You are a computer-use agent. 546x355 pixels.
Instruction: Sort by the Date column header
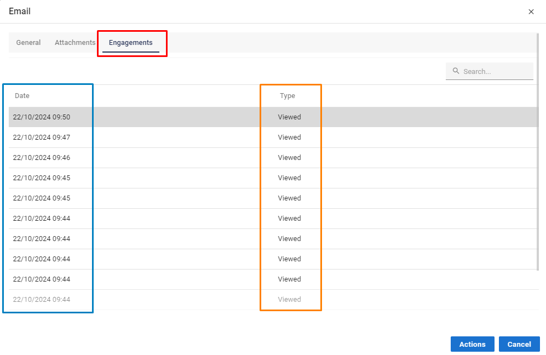[22, 96]
